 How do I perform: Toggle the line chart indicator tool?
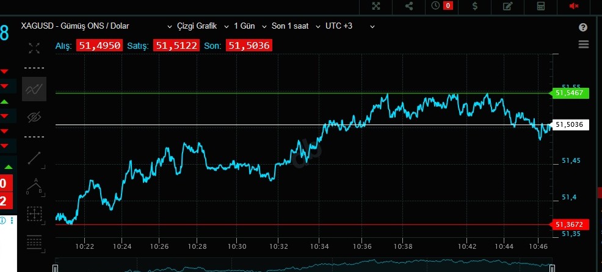click(x=34, y=89)
